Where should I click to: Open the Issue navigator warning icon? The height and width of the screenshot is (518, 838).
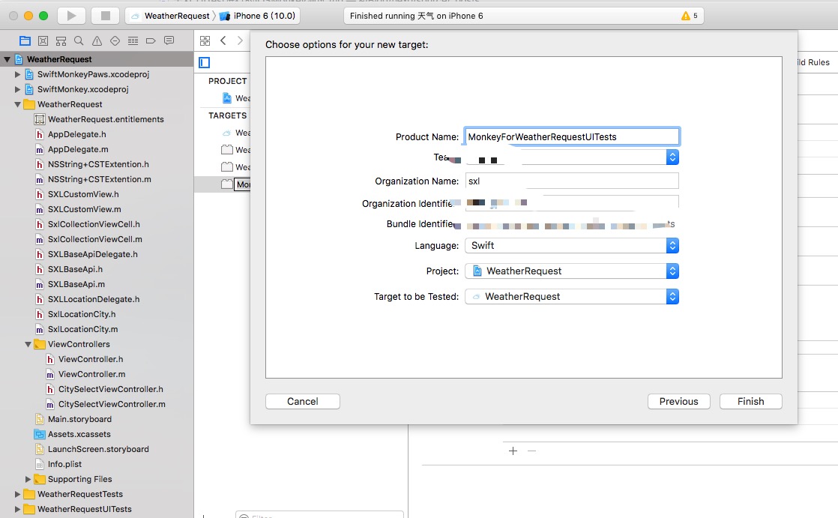pyautogui.click(x=97, y=40)
